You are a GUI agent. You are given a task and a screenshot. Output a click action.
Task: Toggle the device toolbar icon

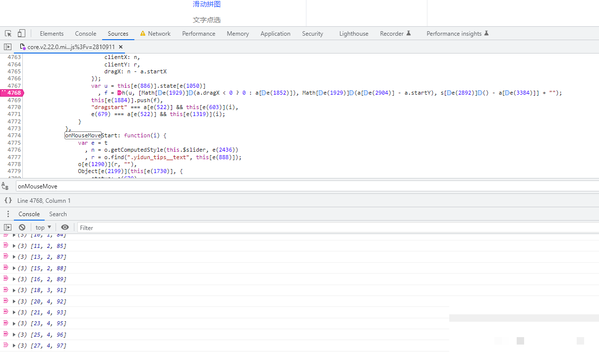pyautogui.click(x=21, y=34)
